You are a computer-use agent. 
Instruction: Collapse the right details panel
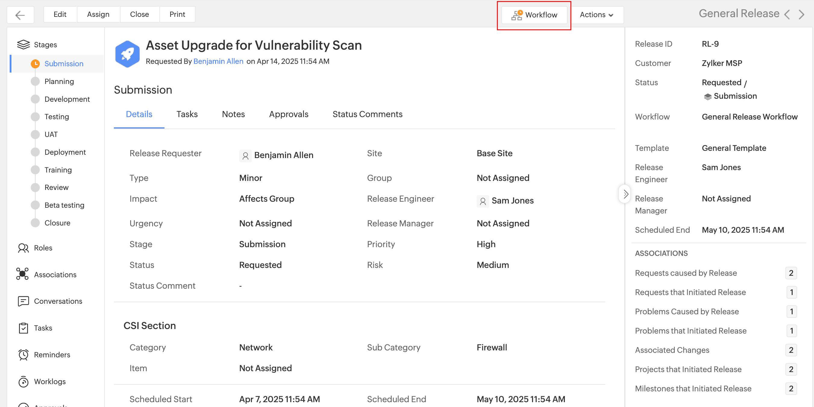click(x=625, y=194)
